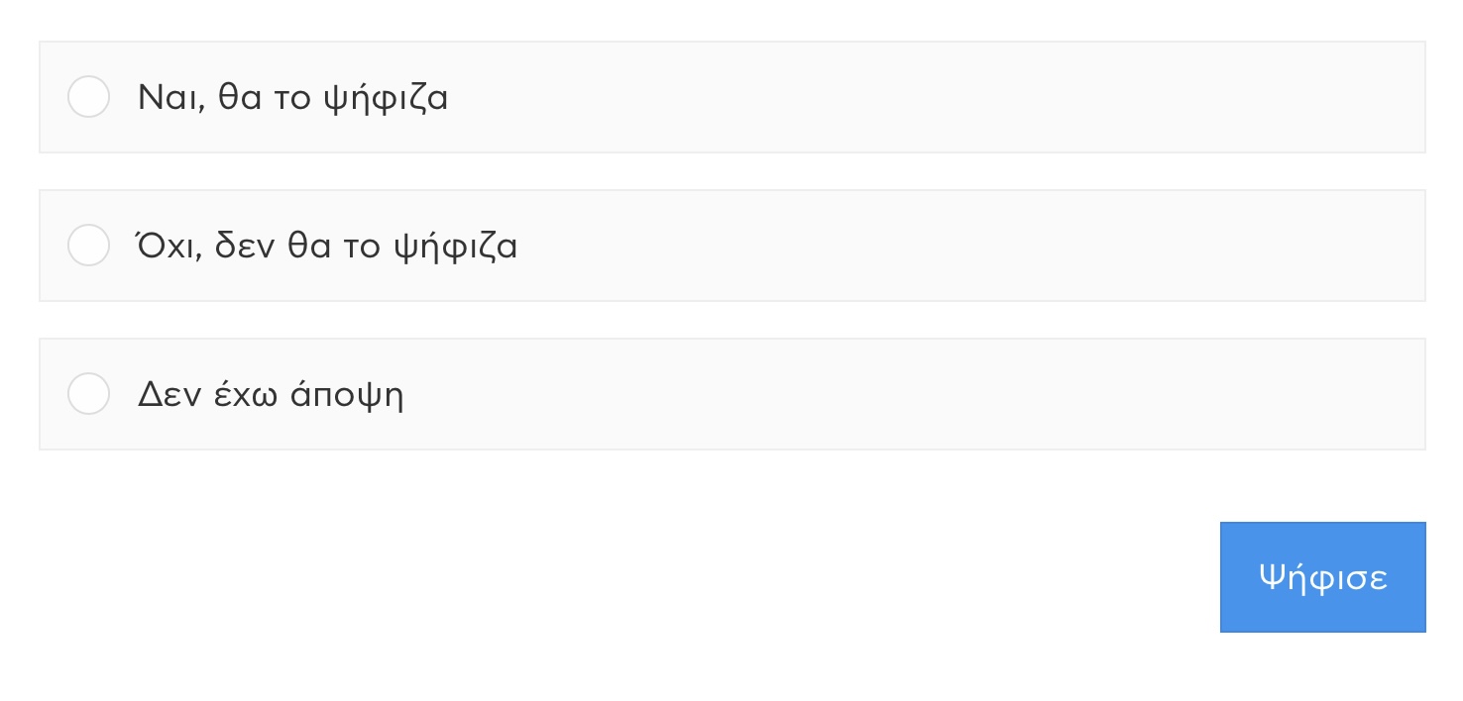The image size is (1463, 701).
Task: Select the radio button for "Ναι, θα το ψήφιζα"
Action: click(88, 97)
